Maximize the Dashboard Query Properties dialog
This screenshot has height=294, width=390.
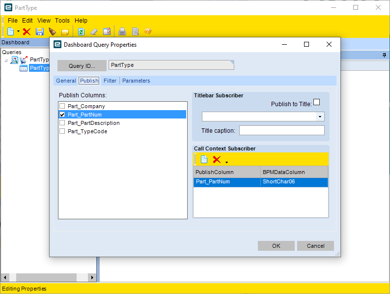tap(306, 44)
